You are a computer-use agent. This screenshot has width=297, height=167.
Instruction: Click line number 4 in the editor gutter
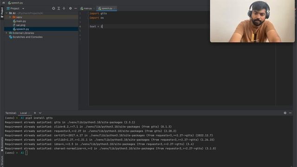coord(80,26)
